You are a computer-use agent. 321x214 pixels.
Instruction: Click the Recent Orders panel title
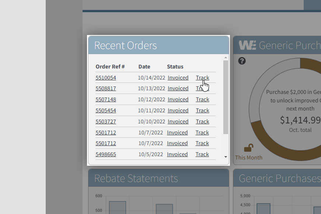pyautogui.click(x=126, y=45)
